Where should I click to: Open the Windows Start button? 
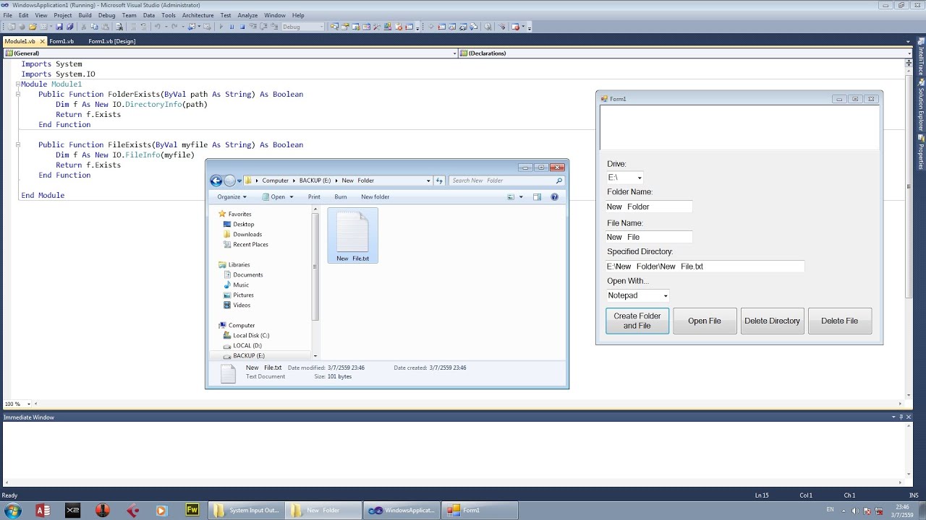pos(13,511)
